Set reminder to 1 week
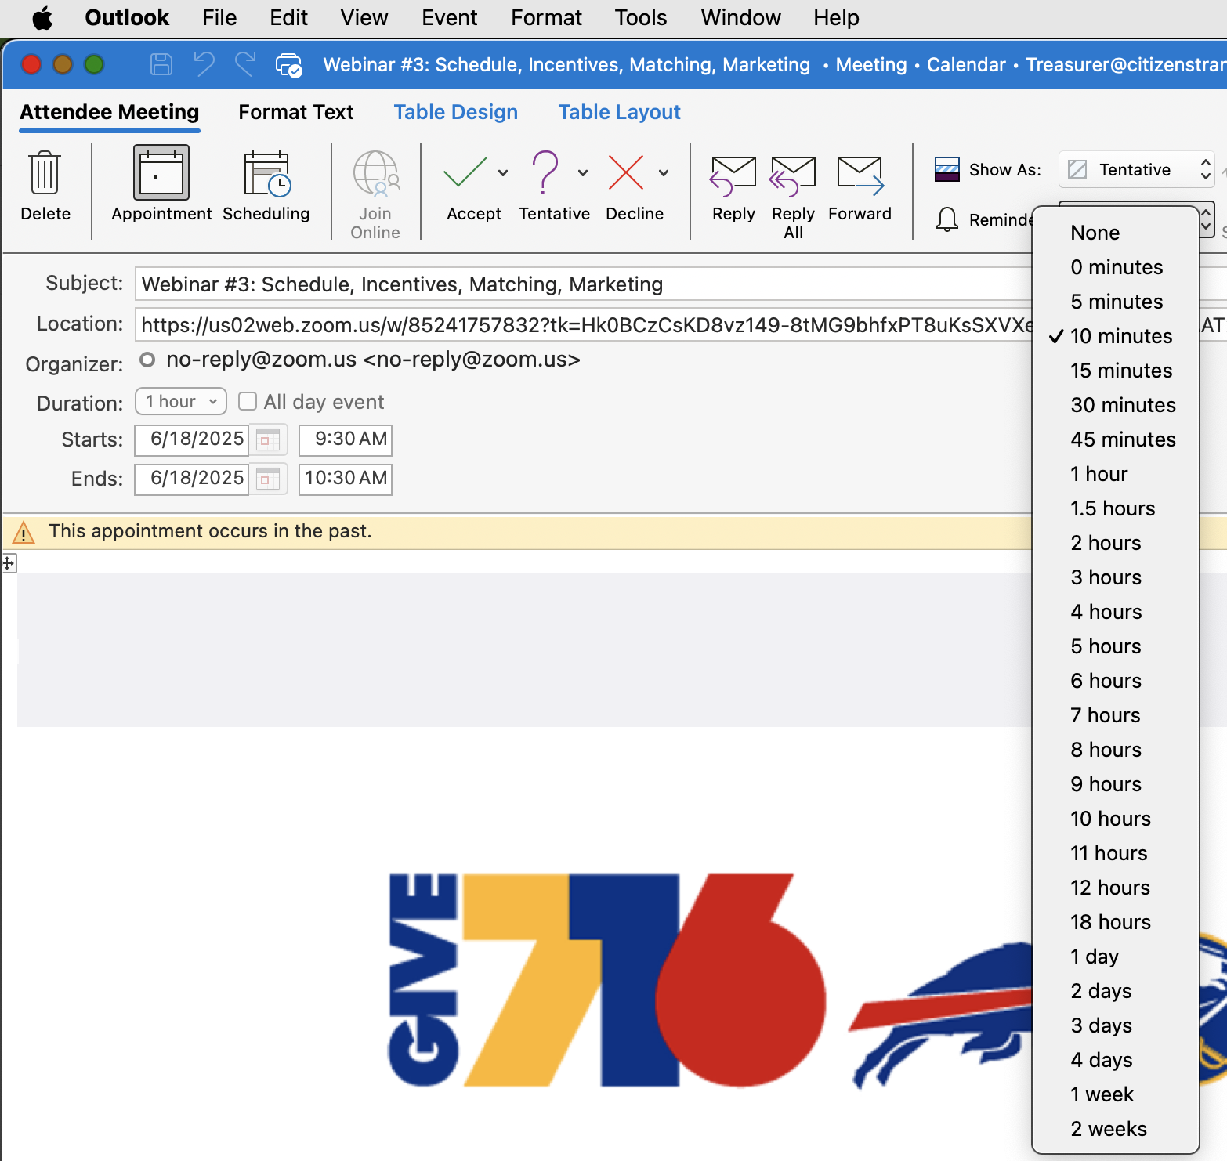 pos(1116,1094)
